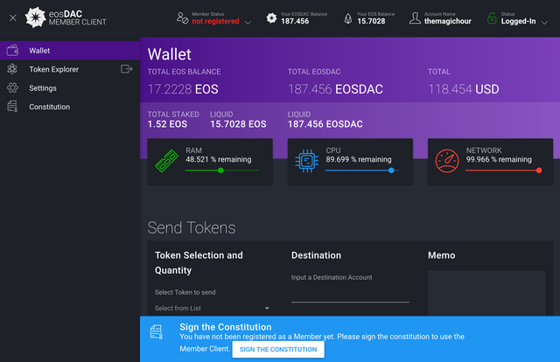This screenshot has width=560, height=362.
Task: Click the 99.966 % remaining Network text
Action: point(499,159)
